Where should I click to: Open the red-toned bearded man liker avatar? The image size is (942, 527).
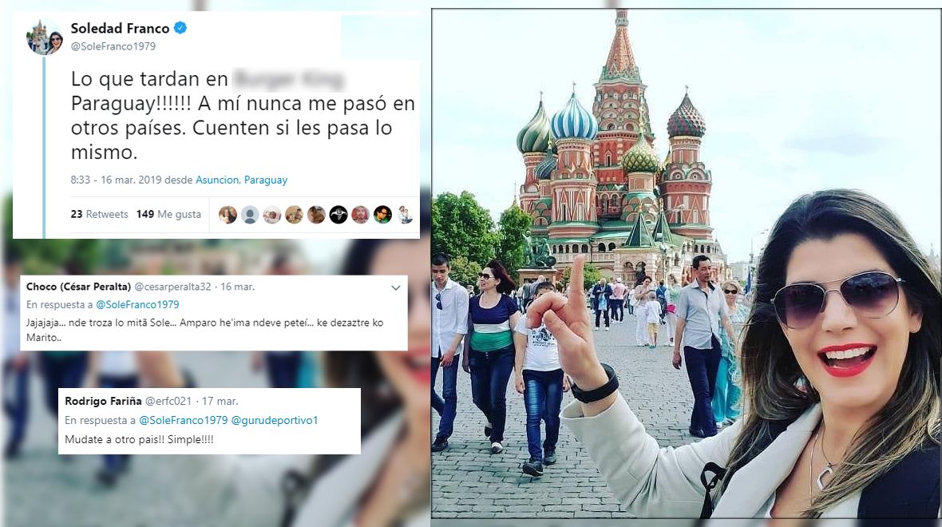(x=361, y=215)
